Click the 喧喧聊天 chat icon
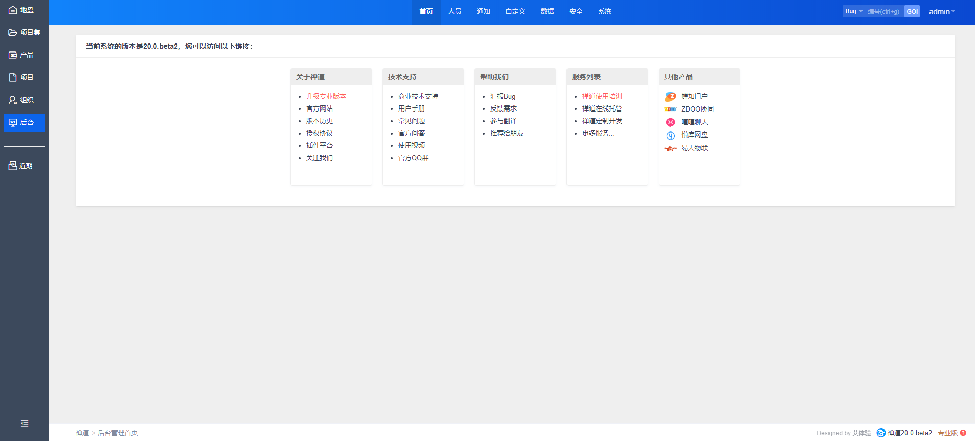975x441 pixels. pyautogui.click(x=670, y=122)
